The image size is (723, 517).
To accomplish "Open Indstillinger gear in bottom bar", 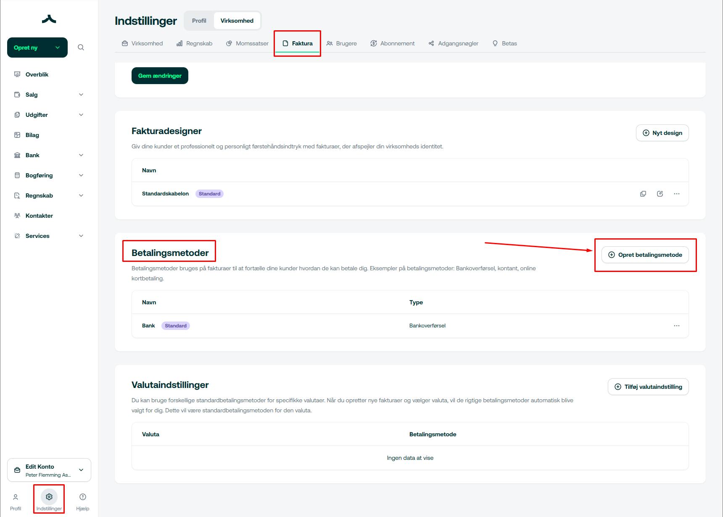I will click(x=49, y=497).
